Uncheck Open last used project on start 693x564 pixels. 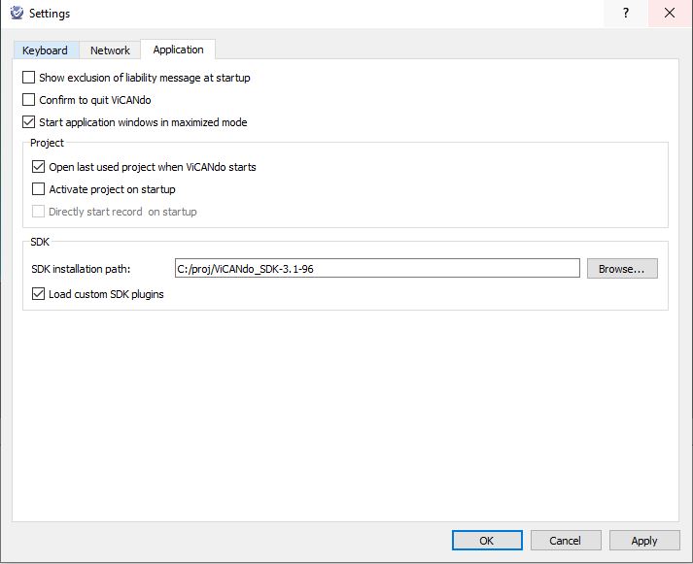[x=39, y=167]
